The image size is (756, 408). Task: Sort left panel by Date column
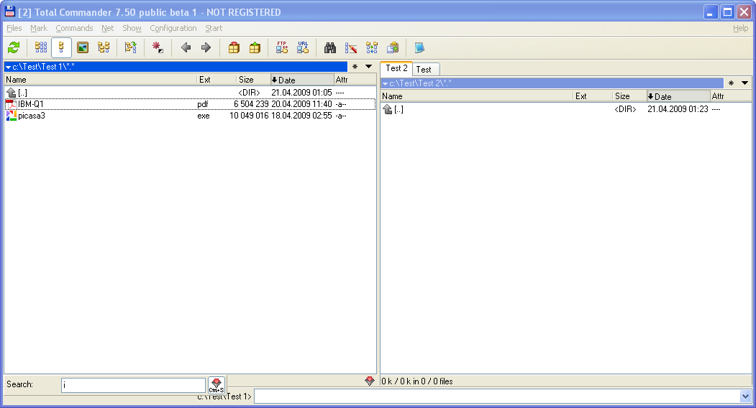tap(302, 80)
